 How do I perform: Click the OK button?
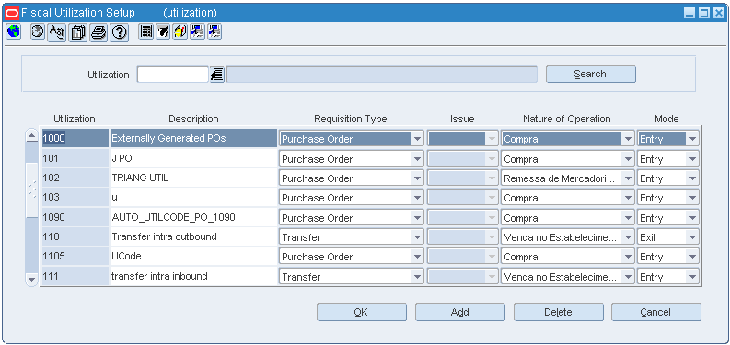pos(361,312)
